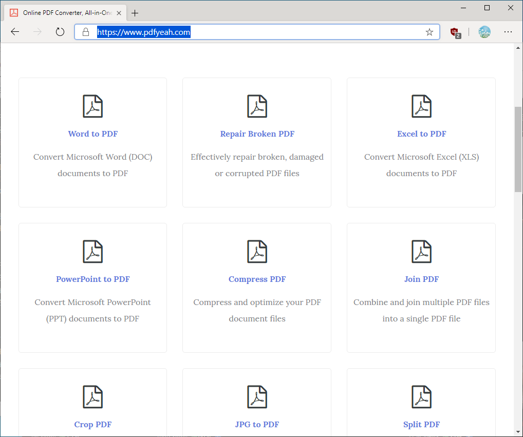Screen dimensions: 523x437
Task: Open the Compress PDF link
Action: click(x=257, y=279)
